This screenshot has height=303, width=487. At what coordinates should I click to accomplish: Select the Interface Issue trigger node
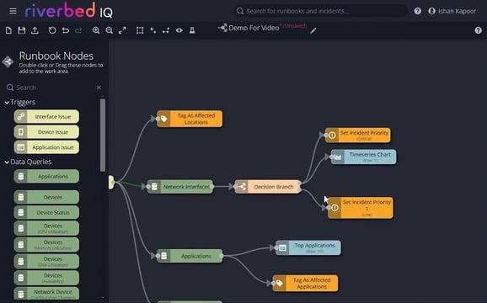46,117
